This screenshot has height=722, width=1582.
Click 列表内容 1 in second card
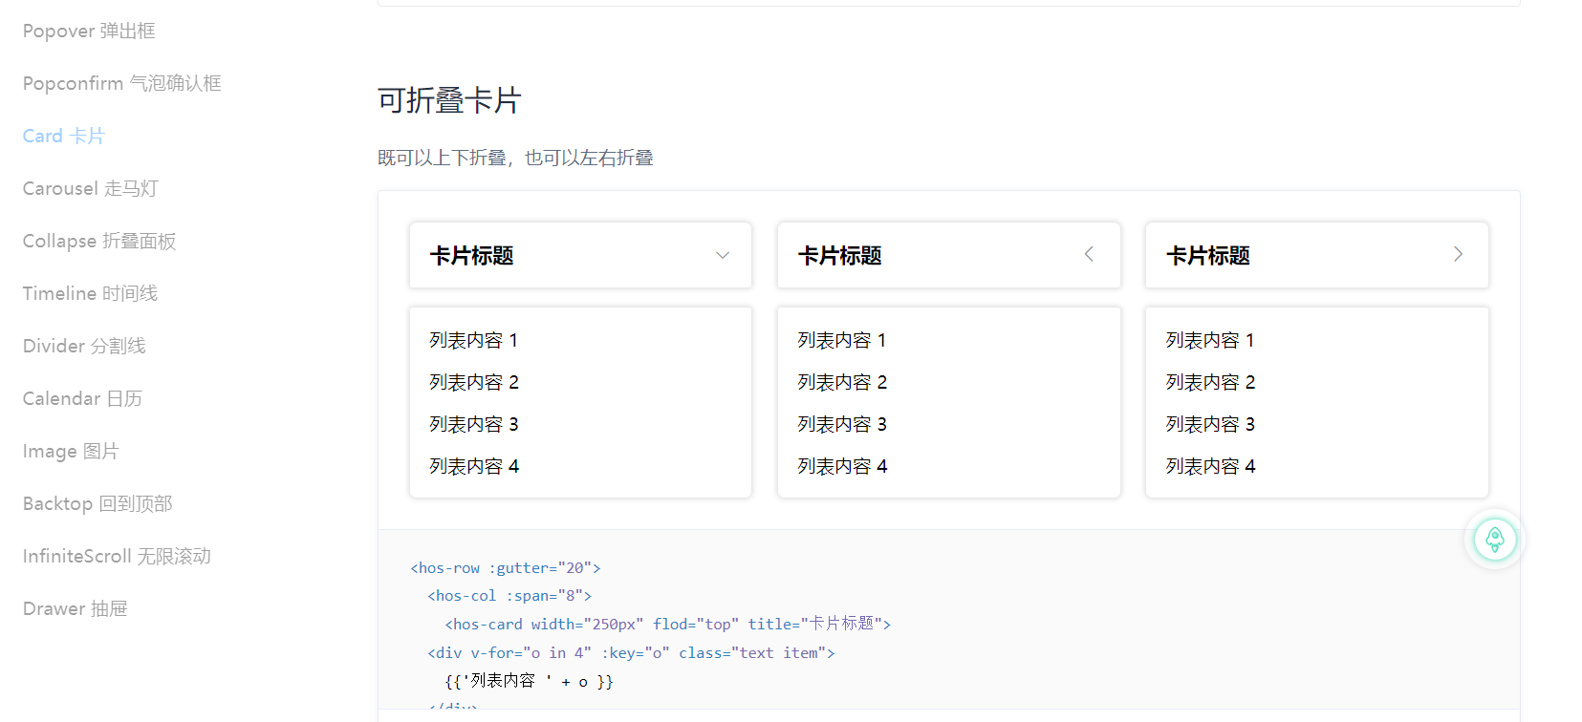click(x=842, y=341)
